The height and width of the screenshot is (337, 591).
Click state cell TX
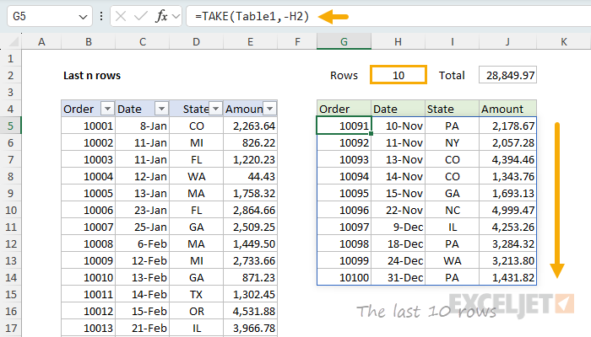(197, 295)
